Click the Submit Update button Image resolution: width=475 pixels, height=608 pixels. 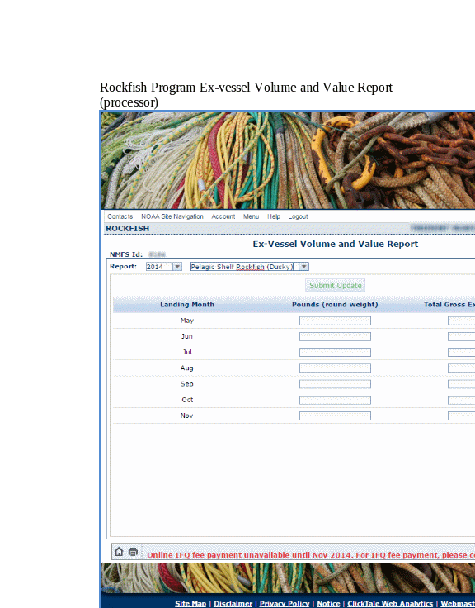336,285
